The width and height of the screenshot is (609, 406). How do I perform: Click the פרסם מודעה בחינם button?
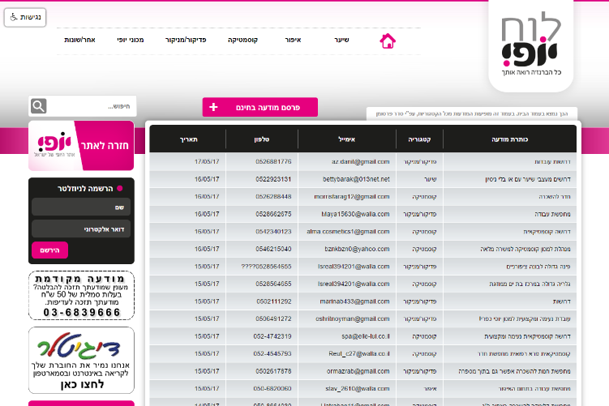[260, 107]
